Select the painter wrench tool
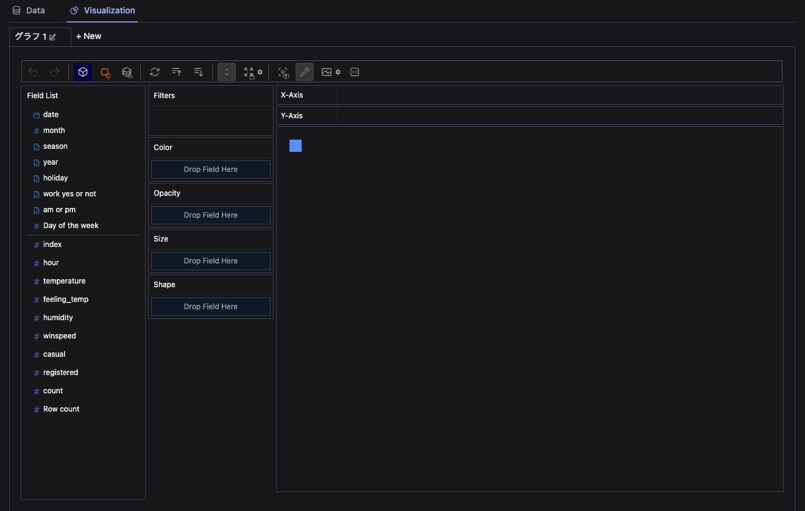 tap(305, 71)
